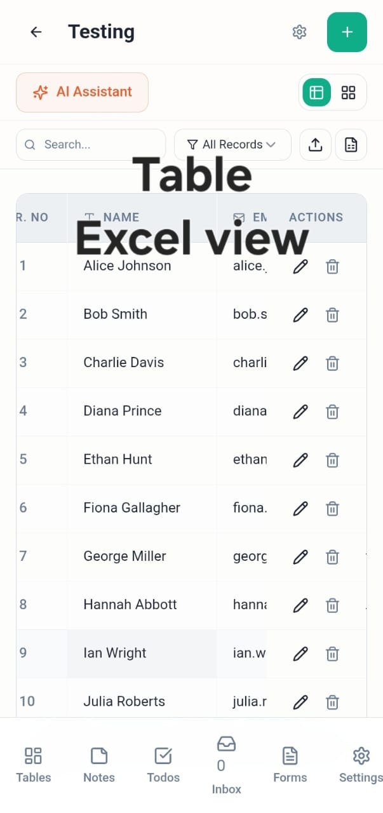Screen dimensions: 383x813
Task: Create a new record with the green plus button
Action: (x=347, y=32)
